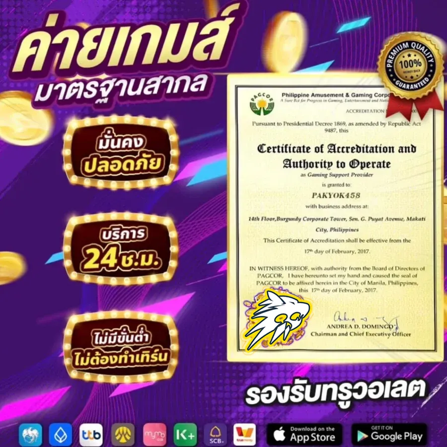Open the K+ banking app icon
Viewport: 447px width, 447px height.
coord(185,435)
